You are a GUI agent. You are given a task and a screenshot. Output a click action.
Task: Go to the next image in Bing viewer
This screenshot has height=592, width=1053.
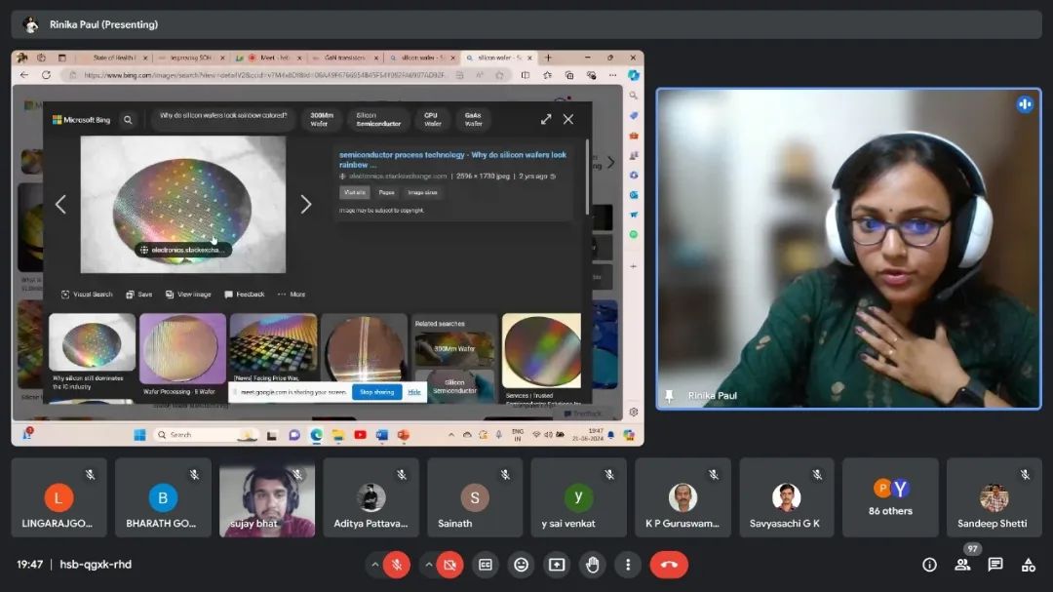[305, 204]
